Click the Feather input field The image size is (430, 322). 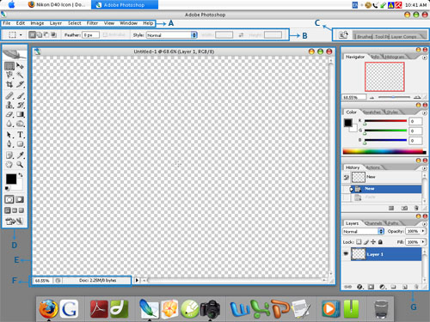(90, 35)
